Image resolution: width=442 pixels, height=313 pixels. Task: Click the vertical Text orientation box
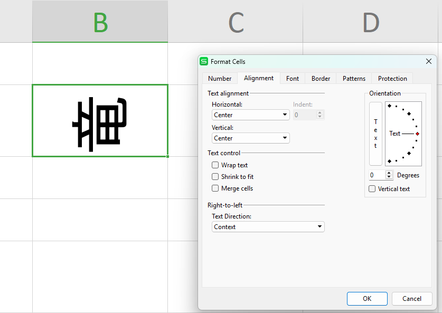pyautogui.click(x=375, y=134)
